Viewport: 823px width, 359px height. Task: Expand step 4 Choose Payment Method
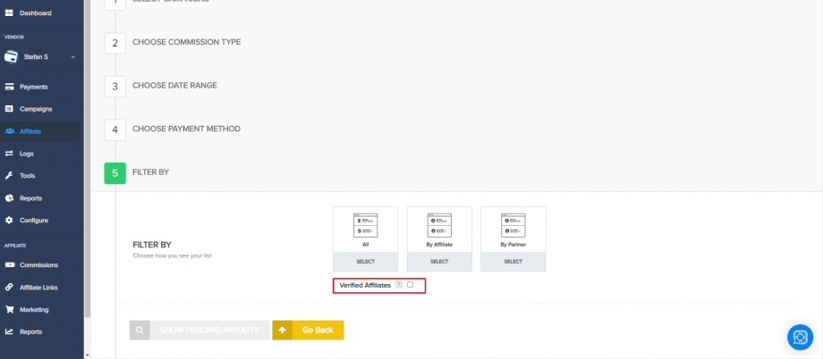186,129
